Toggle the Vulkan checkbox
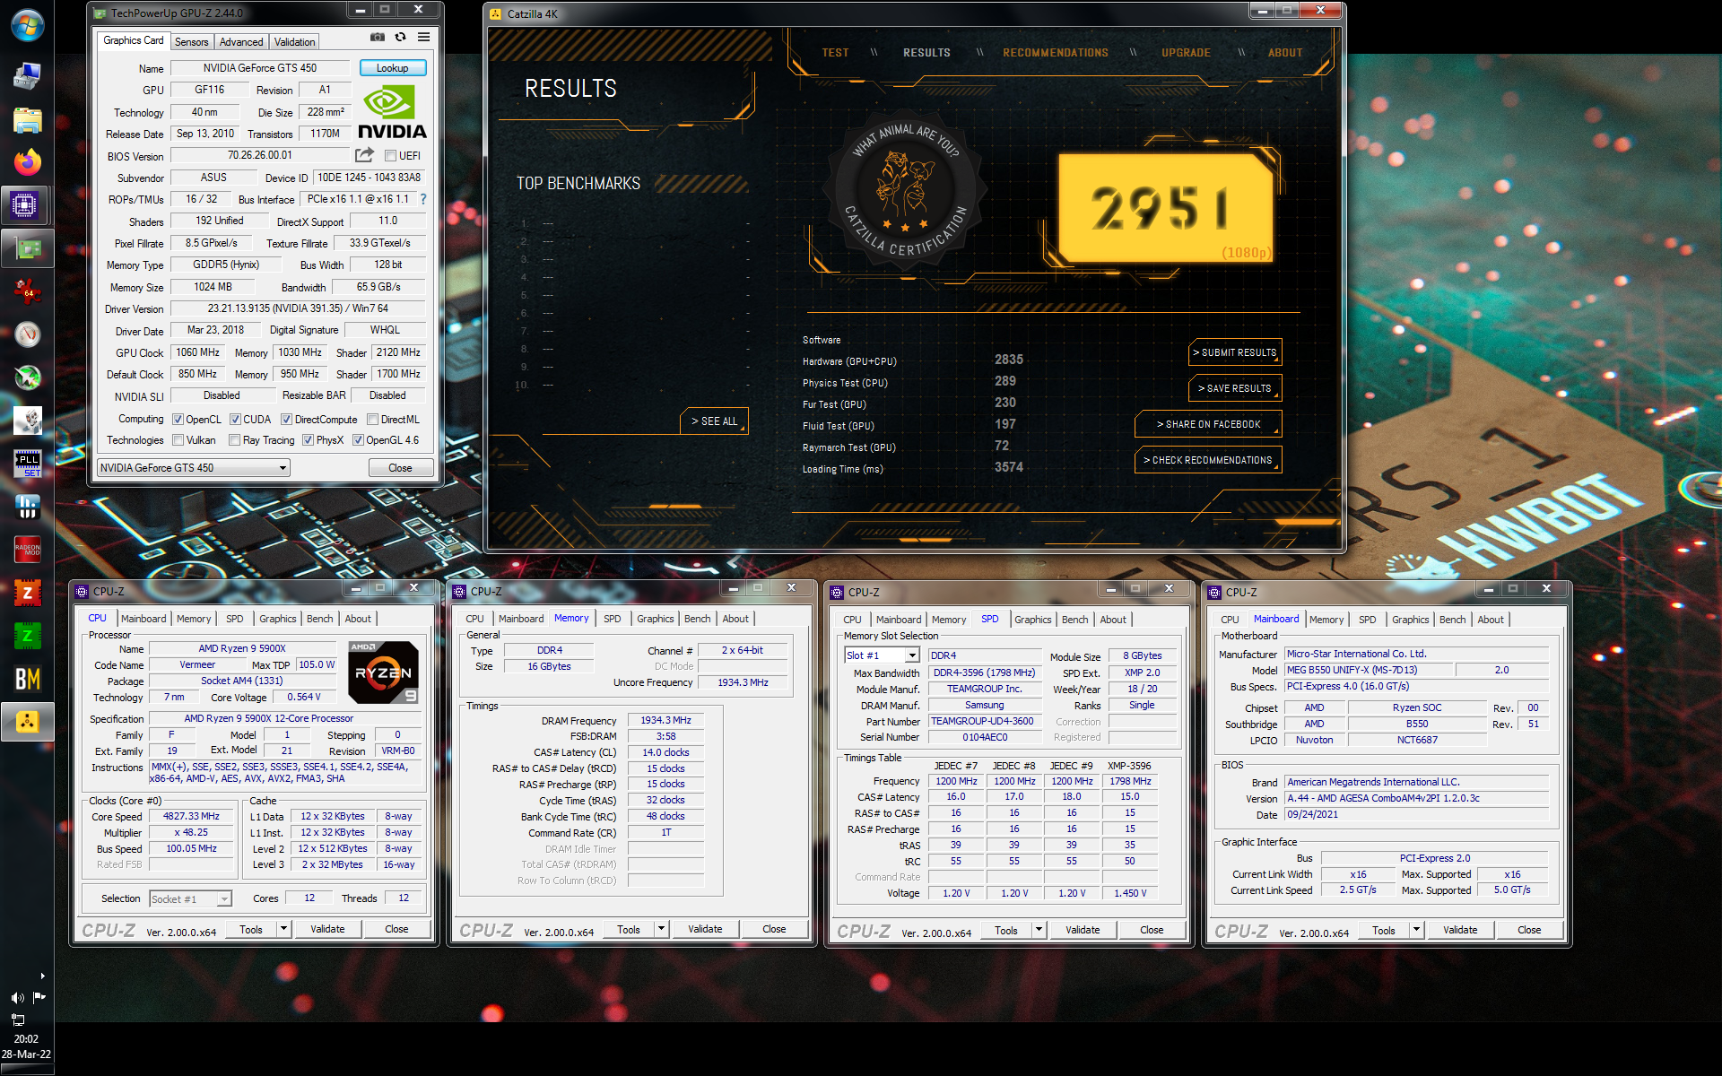Screen dimensions: 1722x1076 point(178,440)
